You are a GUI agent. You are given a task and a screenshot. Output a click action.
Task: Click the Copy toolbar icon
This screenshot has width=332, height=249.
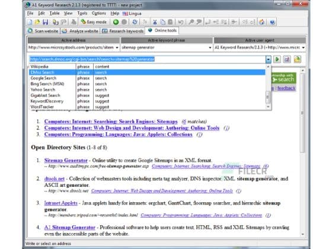click(x=162, y=22)
